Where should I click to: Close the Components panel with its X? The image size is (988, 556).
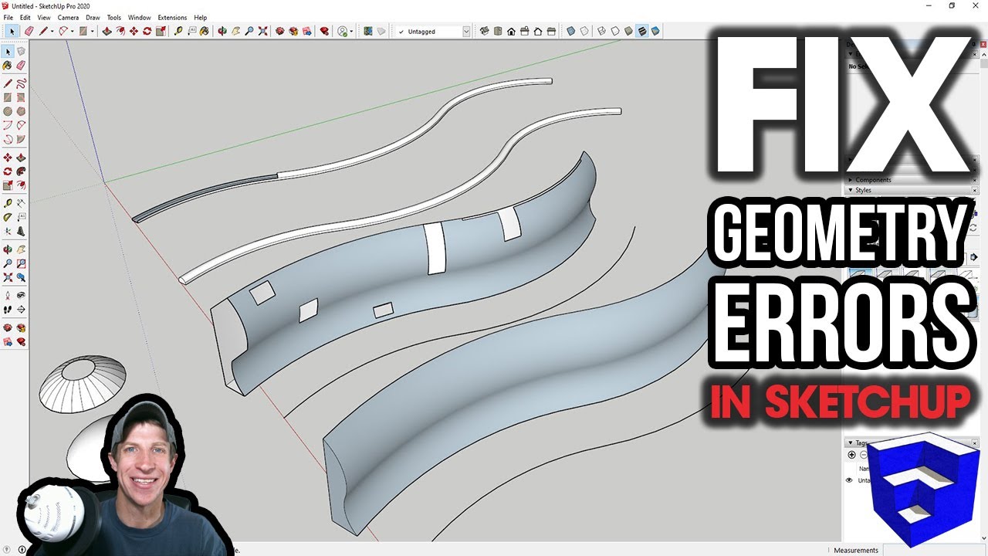974,180
